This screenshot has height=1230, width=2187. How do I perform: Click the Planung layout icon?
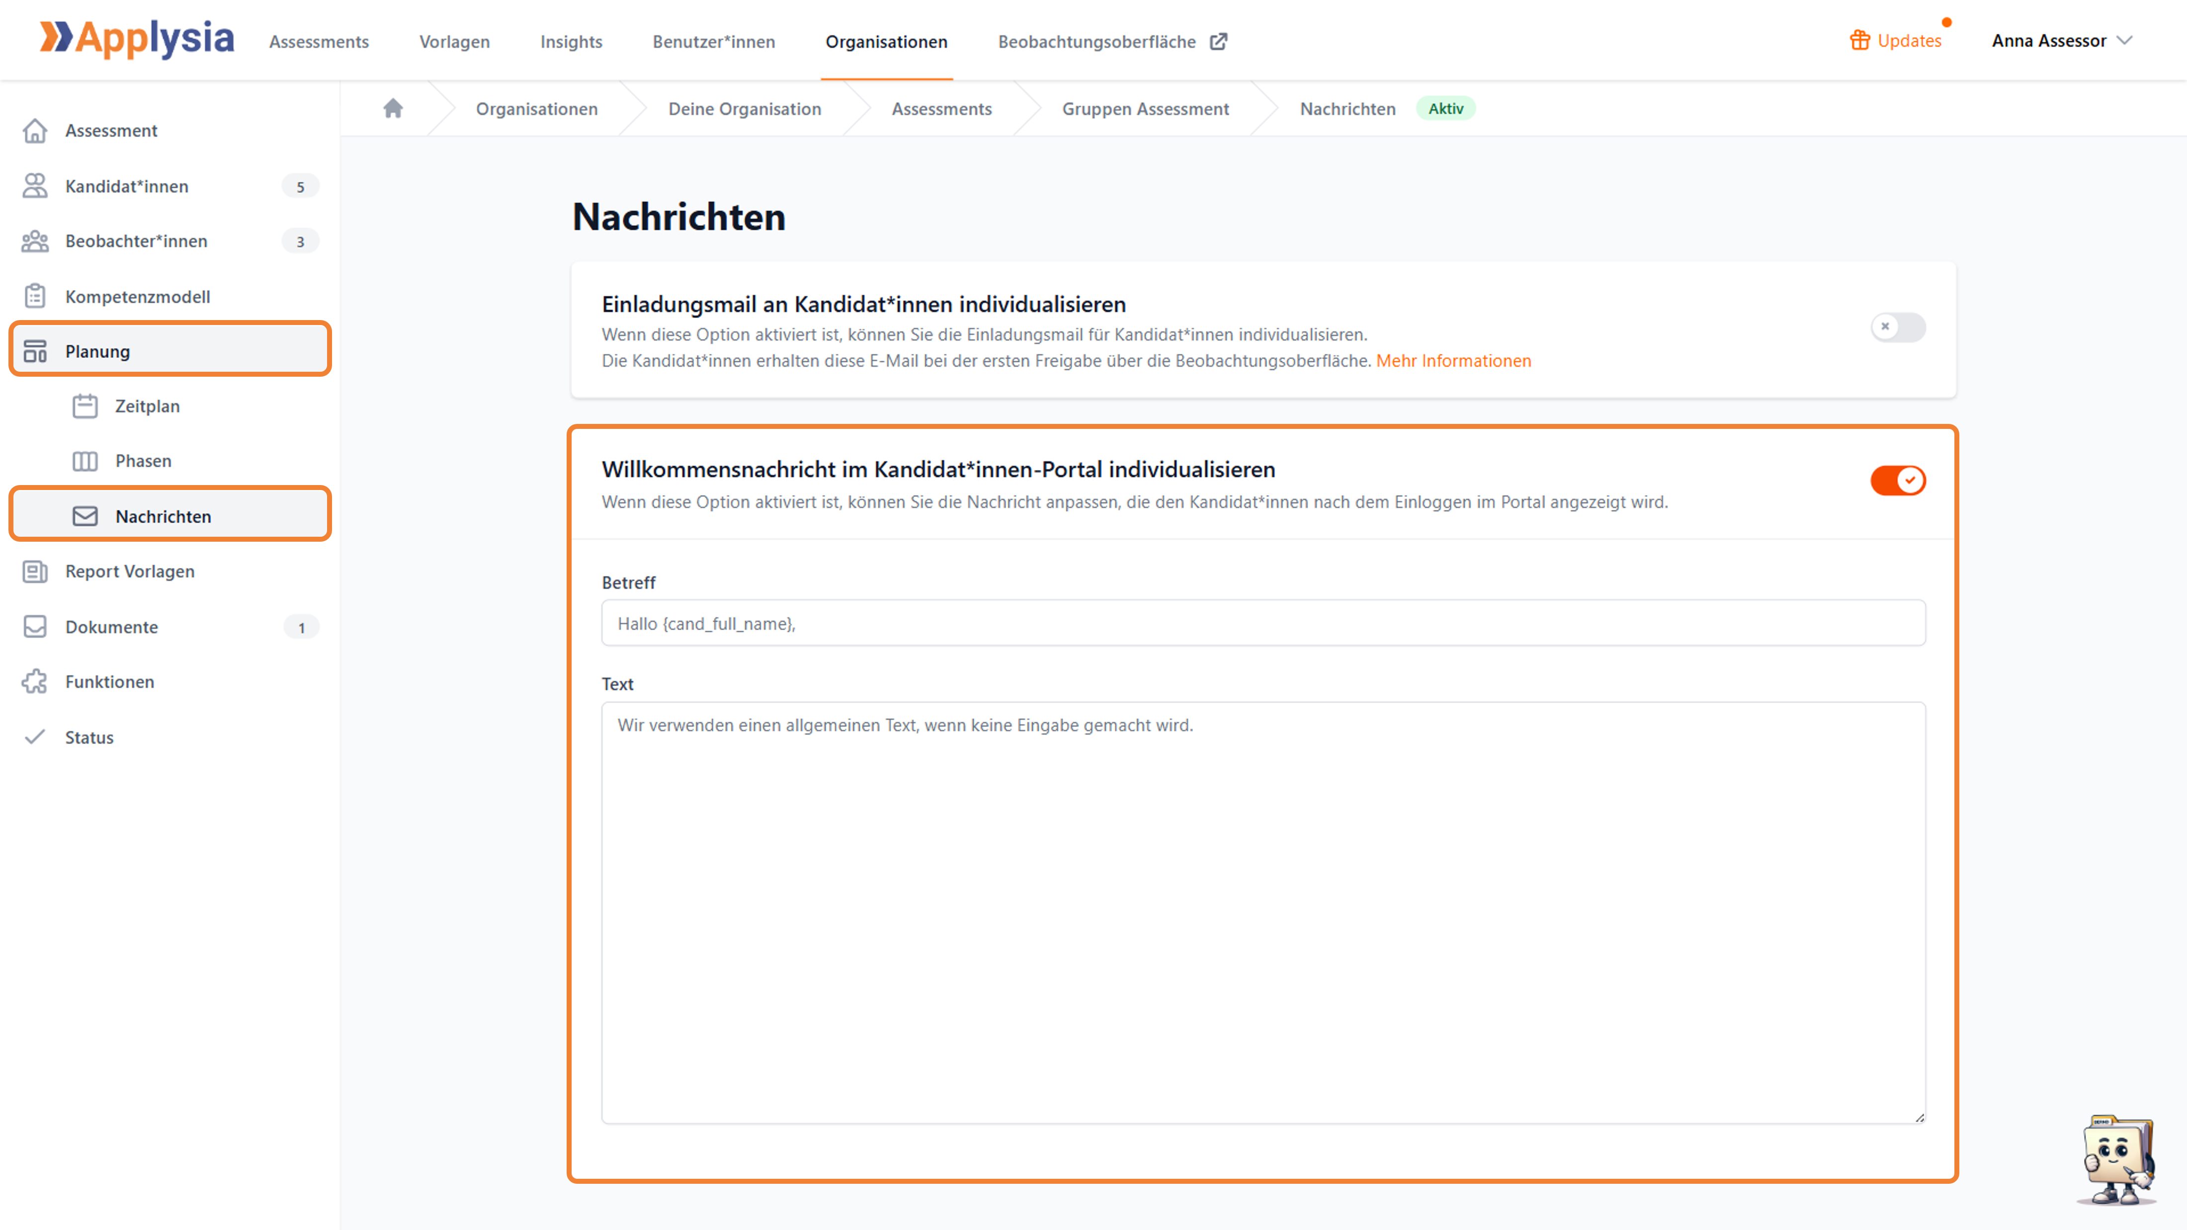click(35, 351)
